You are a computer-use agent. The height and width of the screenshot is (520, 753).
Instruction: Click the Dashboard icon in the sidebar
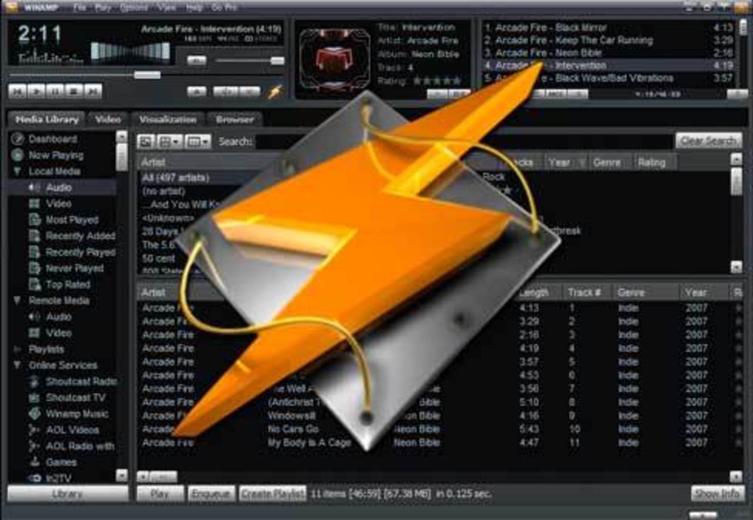(18, 139)
